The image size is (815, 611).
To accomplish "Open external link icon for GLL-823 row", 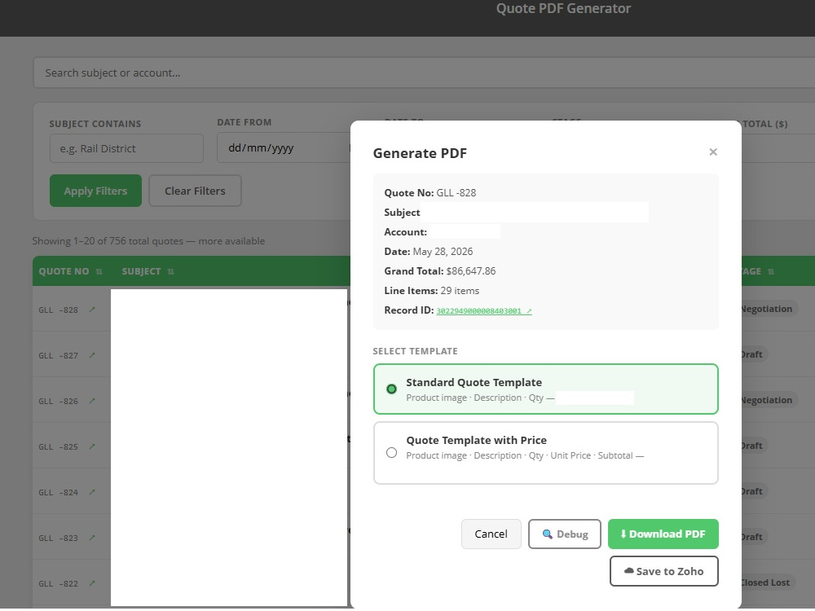I will (x=92, y=538).
